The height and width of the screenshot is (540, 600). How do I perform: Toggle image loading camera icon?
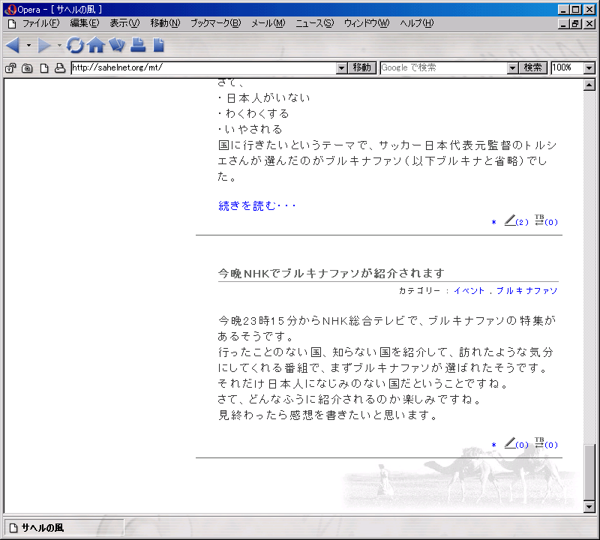[x=27, y=68]
